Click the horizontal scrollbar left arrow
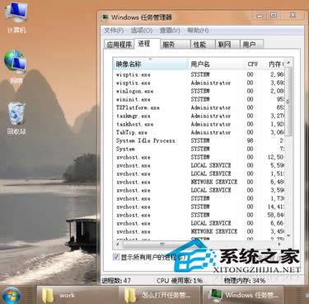The width and height of the screenshot is (309, 304). [x=118, y=244]
